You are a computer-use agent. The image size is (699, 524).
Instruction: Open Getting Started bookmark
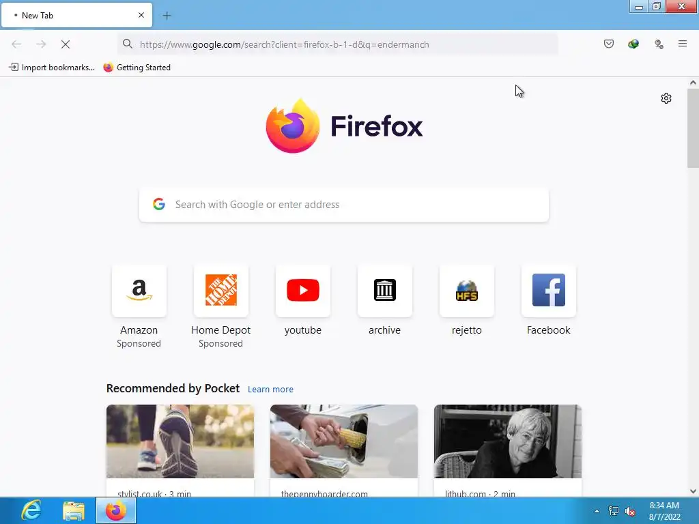pos(137,68)
